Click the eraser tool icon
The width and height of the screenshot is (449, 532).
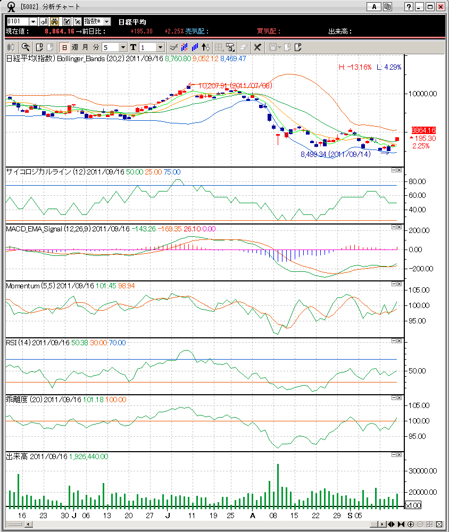pyautogui.click(x=244, y=47)
